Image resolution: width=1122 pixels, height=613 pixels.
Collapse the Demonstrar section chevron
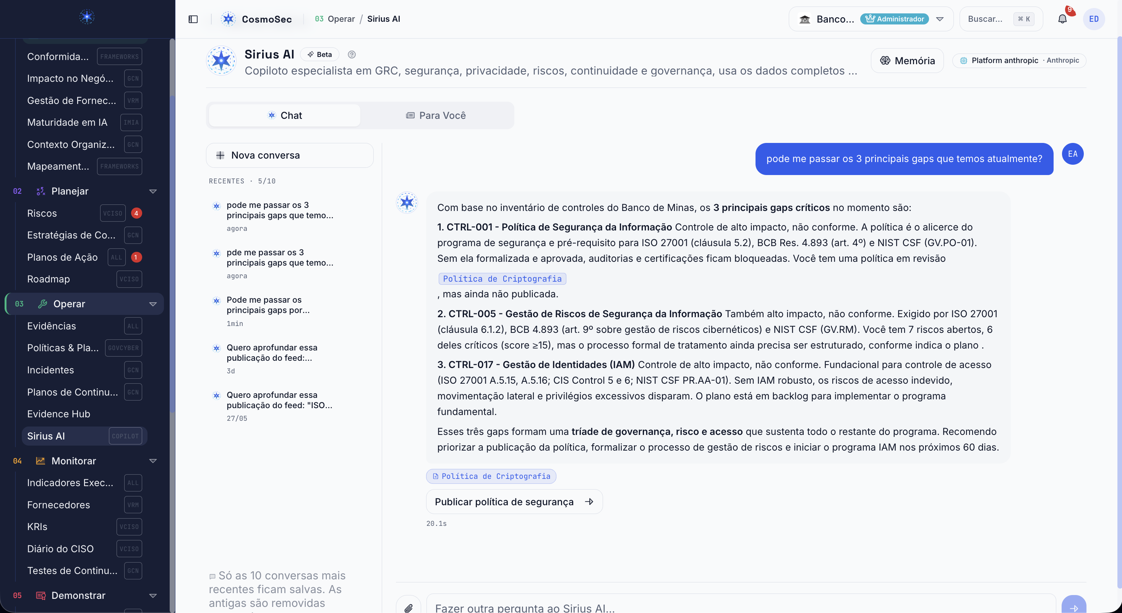pos(153,595)
